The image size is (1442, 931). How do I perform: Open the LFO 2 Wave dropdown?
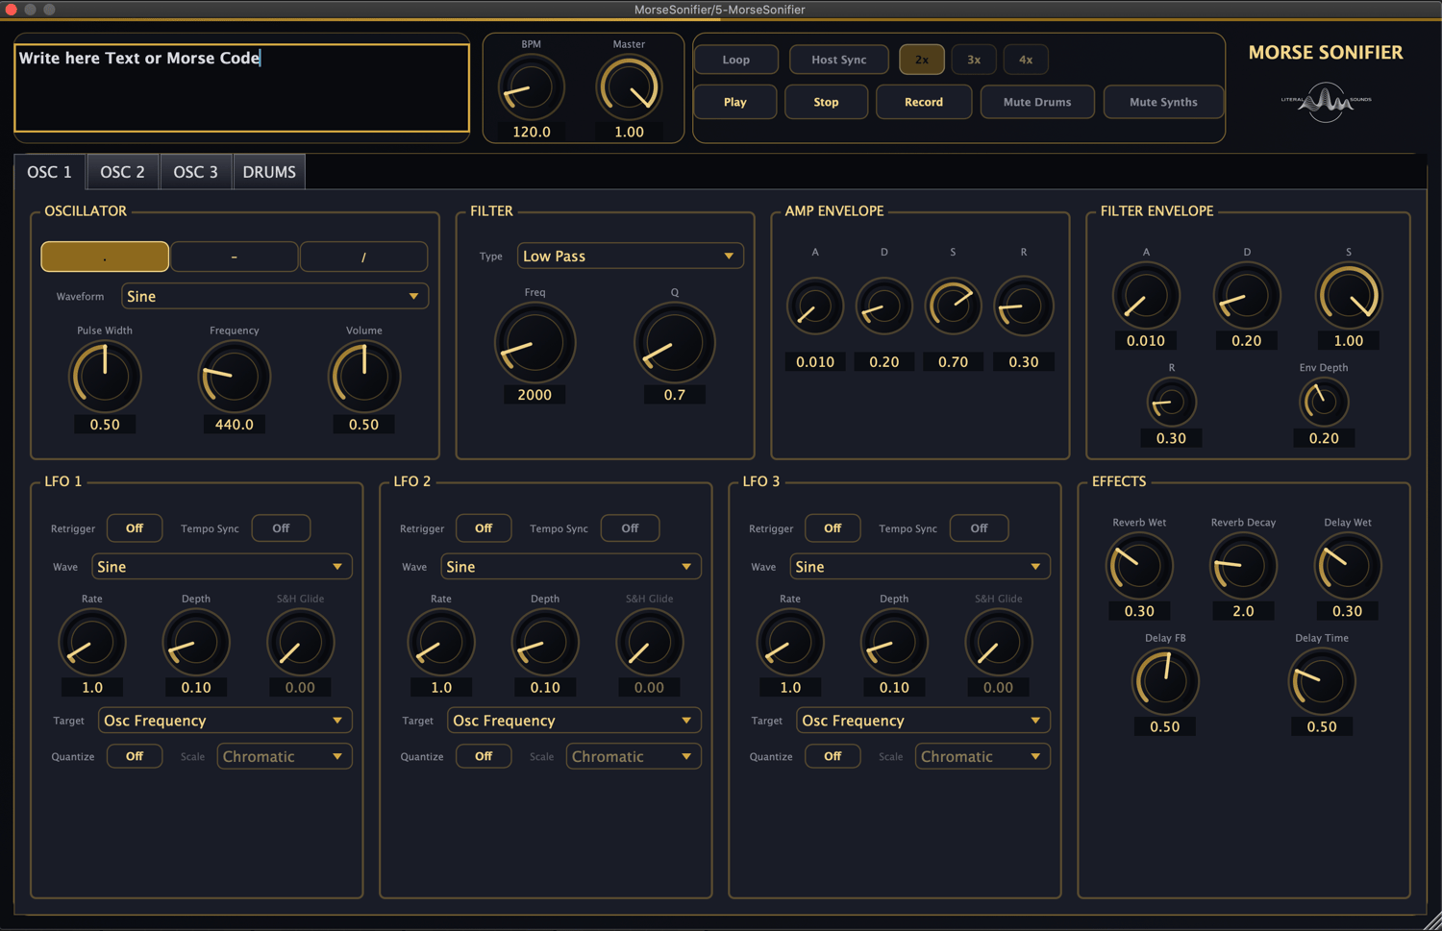pos(570,567)
